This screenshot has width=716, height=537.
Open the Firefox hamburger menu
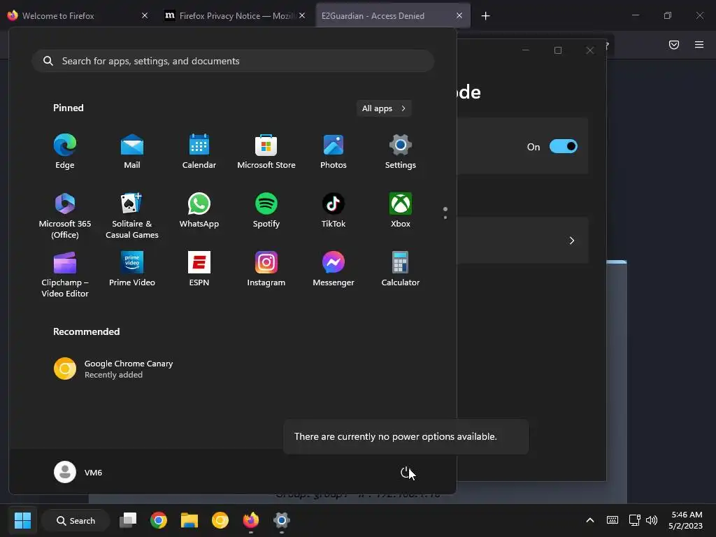point(699,45)
